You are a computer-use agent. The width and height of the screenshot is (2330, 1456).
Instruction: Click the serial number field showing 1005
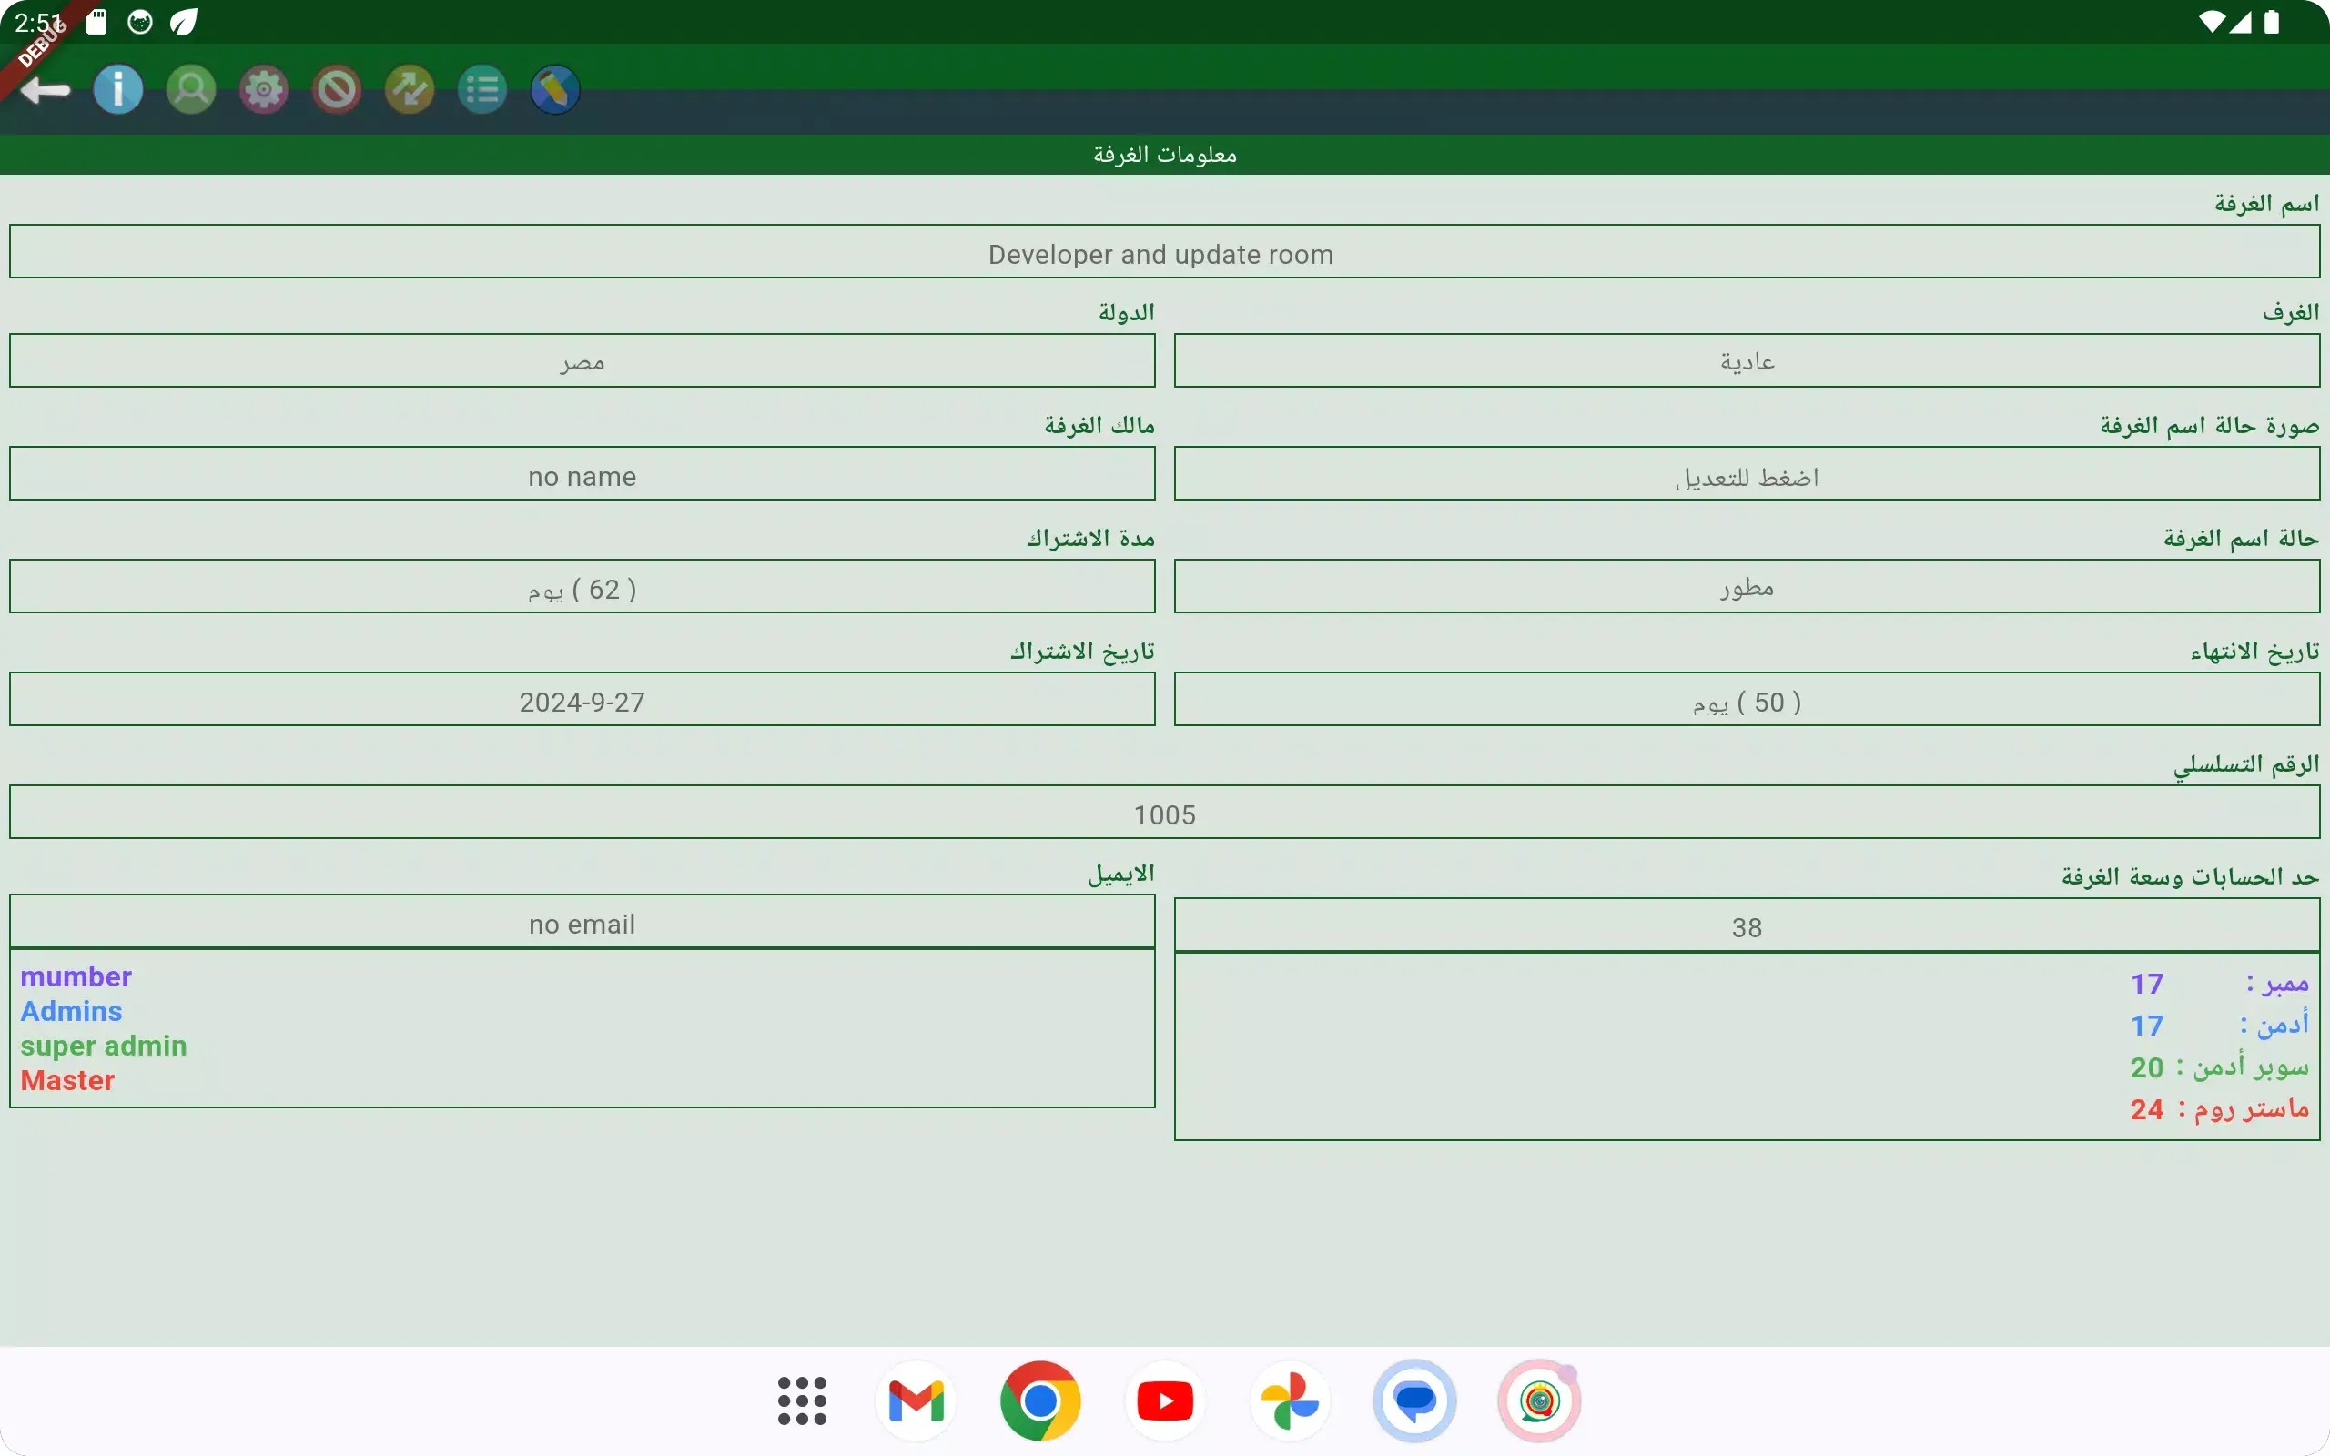(1164, 813)
